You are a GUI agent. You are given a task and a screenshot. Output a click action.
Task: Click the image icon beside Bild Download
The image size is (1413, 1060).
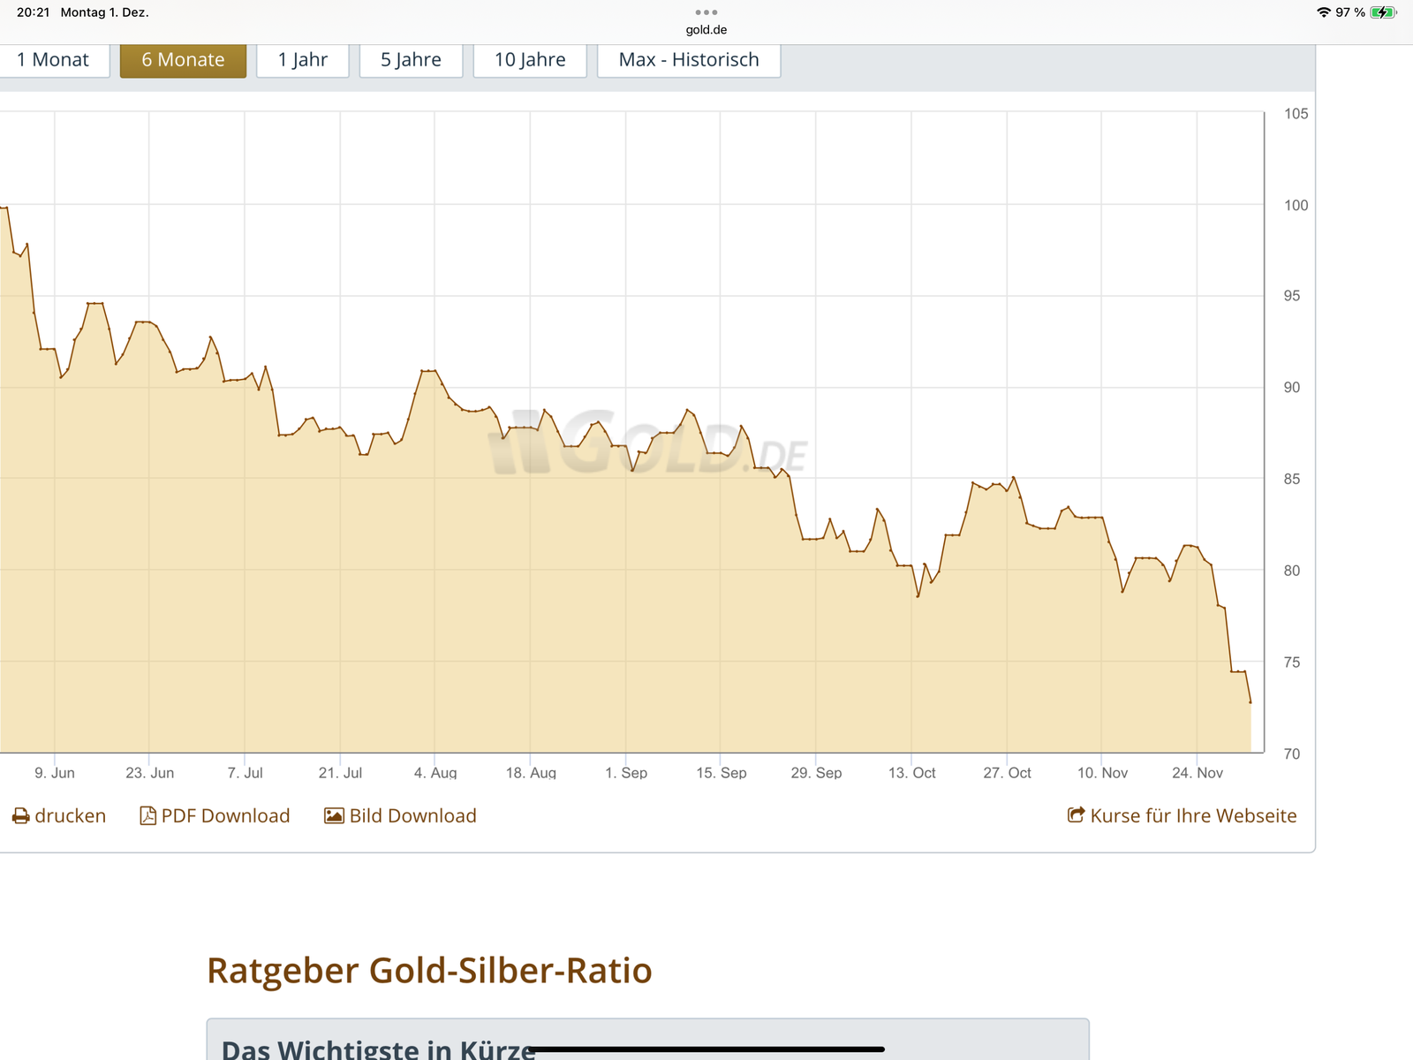(334, 816)
